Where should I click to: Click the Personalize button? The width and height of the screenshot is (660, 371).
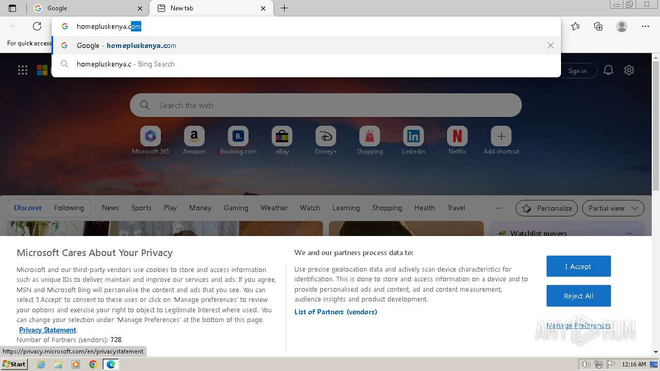coord(547,208)
